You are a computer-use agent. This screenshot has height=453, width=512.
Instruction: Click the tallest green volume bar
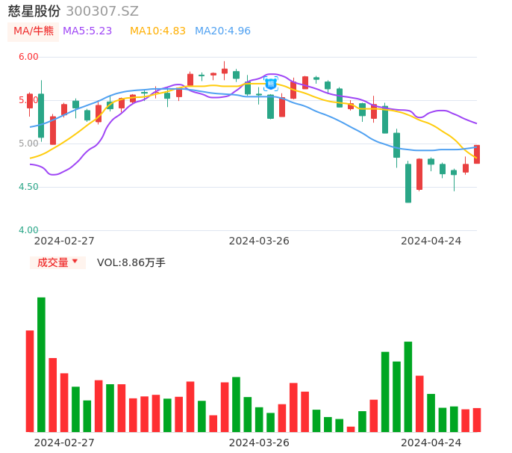[42, 364]
